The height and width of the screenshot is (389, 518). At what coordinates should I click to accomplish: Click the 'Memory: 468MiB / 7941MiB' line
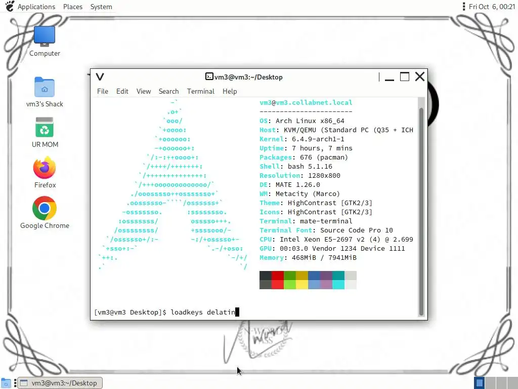click(308, 258)
